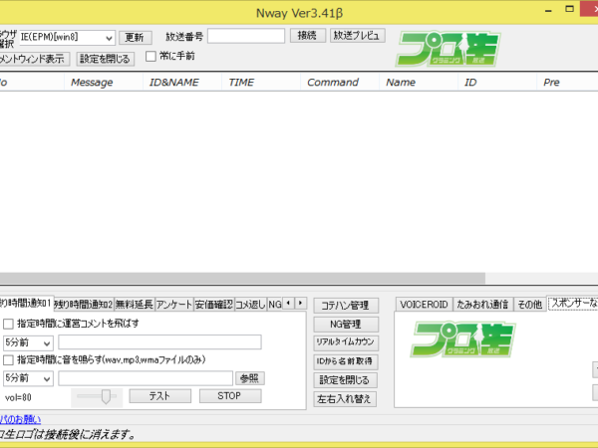The height and width of the screenshot is (448, 598).
Task: Click the プロ生 sponsor logo in the tab panel
Action: point(462,339)
